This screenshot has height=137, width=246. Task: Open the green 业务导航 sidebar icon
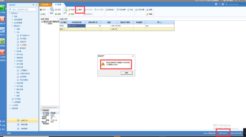coord(2,8)
